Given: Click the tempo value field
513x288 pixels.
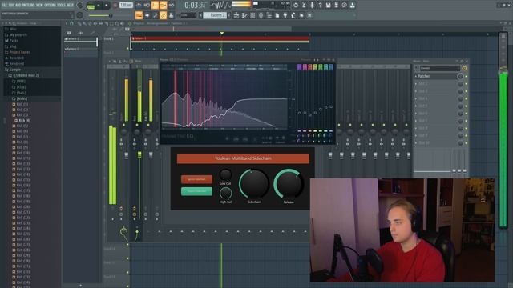Looking at the screenshot, I should tap(127, 6).
